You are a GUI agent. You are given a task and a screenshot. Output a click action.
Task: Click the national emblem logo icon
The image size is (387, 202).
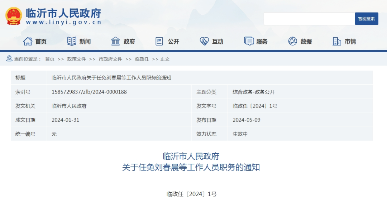coord(14,16)
